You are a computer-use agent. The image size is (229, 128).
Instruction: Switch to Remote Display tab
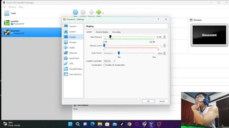coord(102,32)
